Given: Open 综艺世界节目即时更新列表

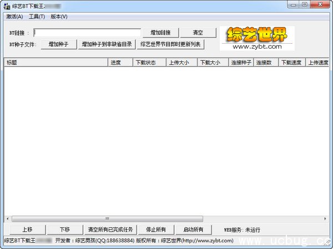Looking at the screenshot, I should coord(170,44).
